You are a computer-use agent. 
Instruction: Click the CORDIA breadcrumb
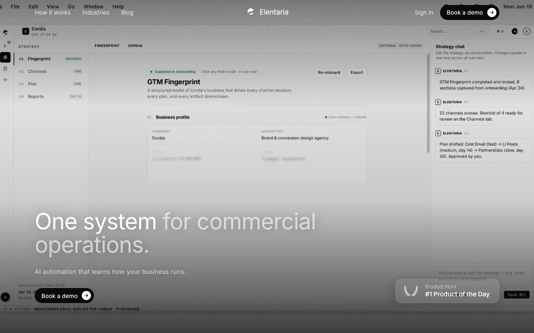click(x=135, y=46)
